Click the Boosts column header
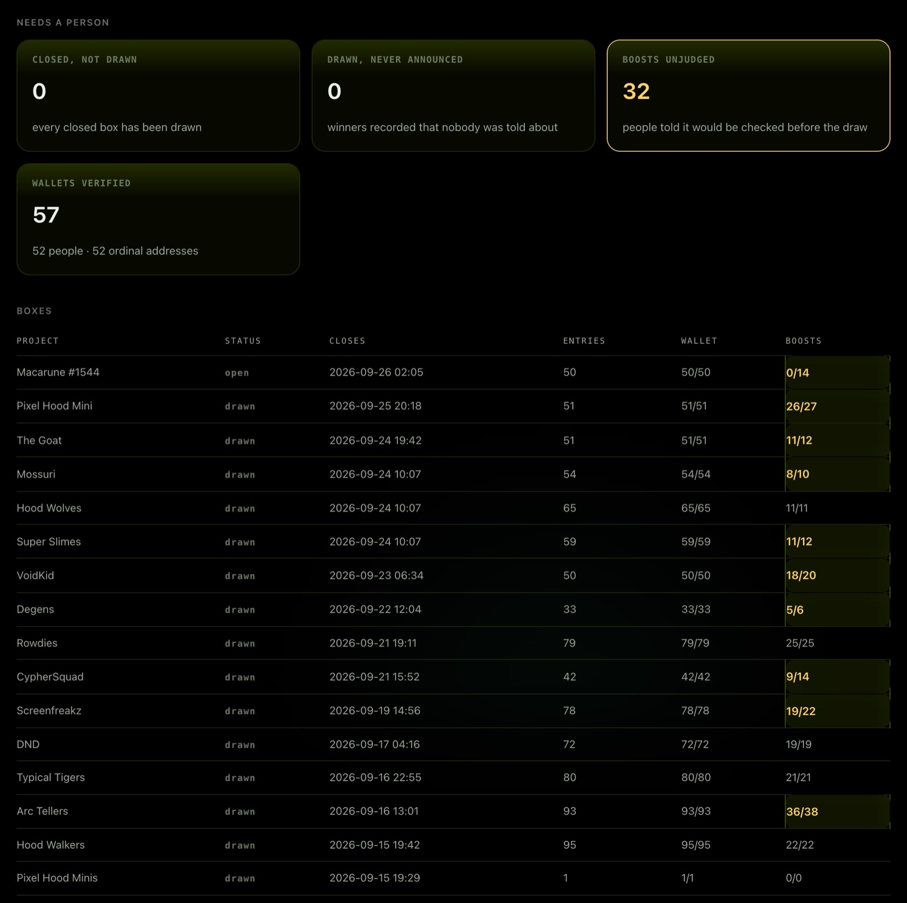Viewport: 907px width, 903px height. point(803,341)
